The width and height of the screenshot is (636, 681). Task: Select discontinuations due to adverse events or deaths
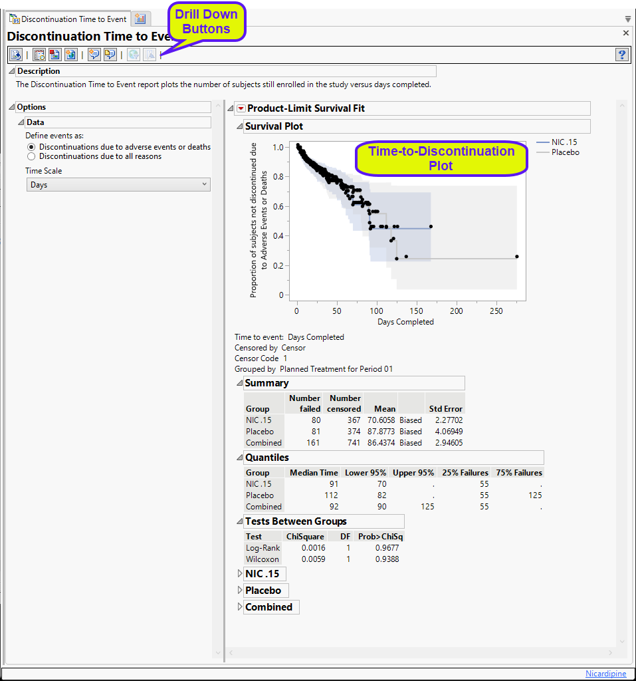(x=31, y=147)
